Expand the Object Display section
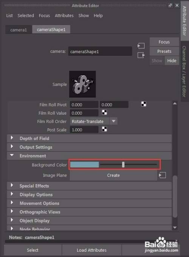The height and width of the screenshot is (257, 189). [x=89, y=221]
